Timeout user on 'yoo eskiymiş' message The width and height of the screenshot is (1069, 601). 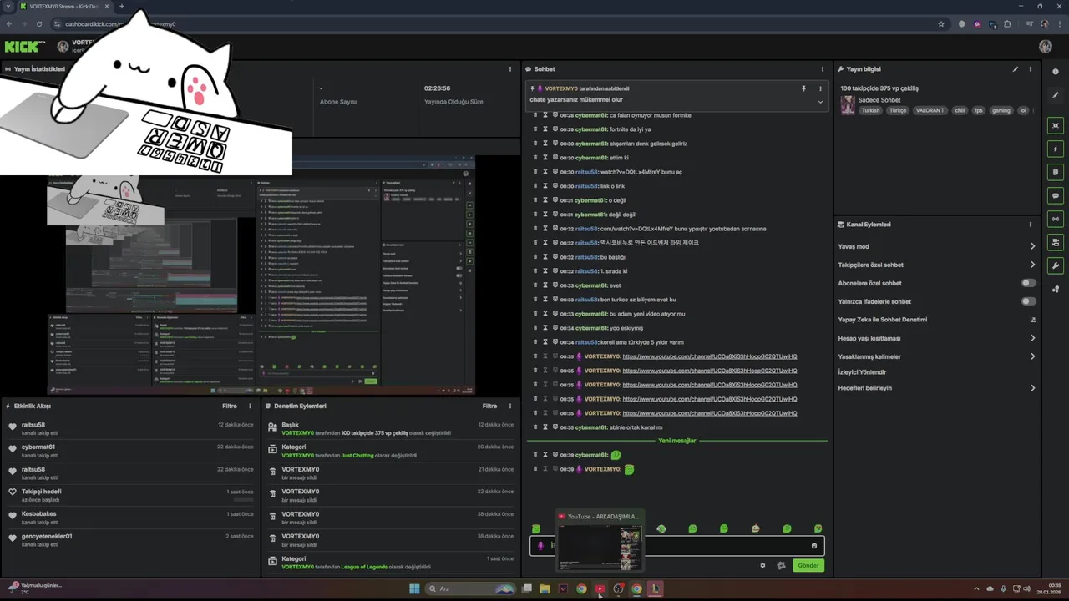[x=545, y=328]
